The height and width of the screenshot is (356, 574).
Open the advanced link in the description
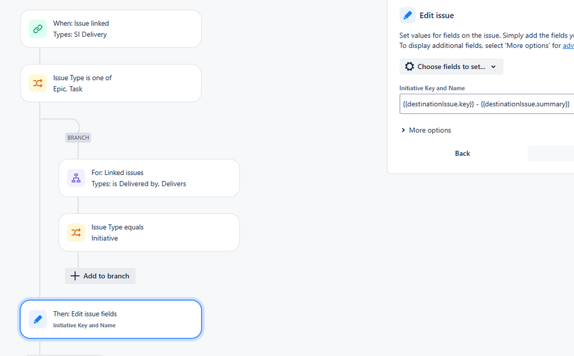[x=568, y=45]
